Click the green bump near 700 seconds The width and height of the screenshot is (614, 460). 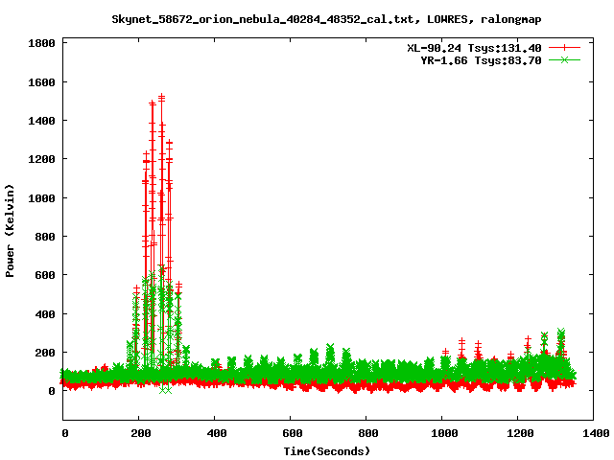330,348
